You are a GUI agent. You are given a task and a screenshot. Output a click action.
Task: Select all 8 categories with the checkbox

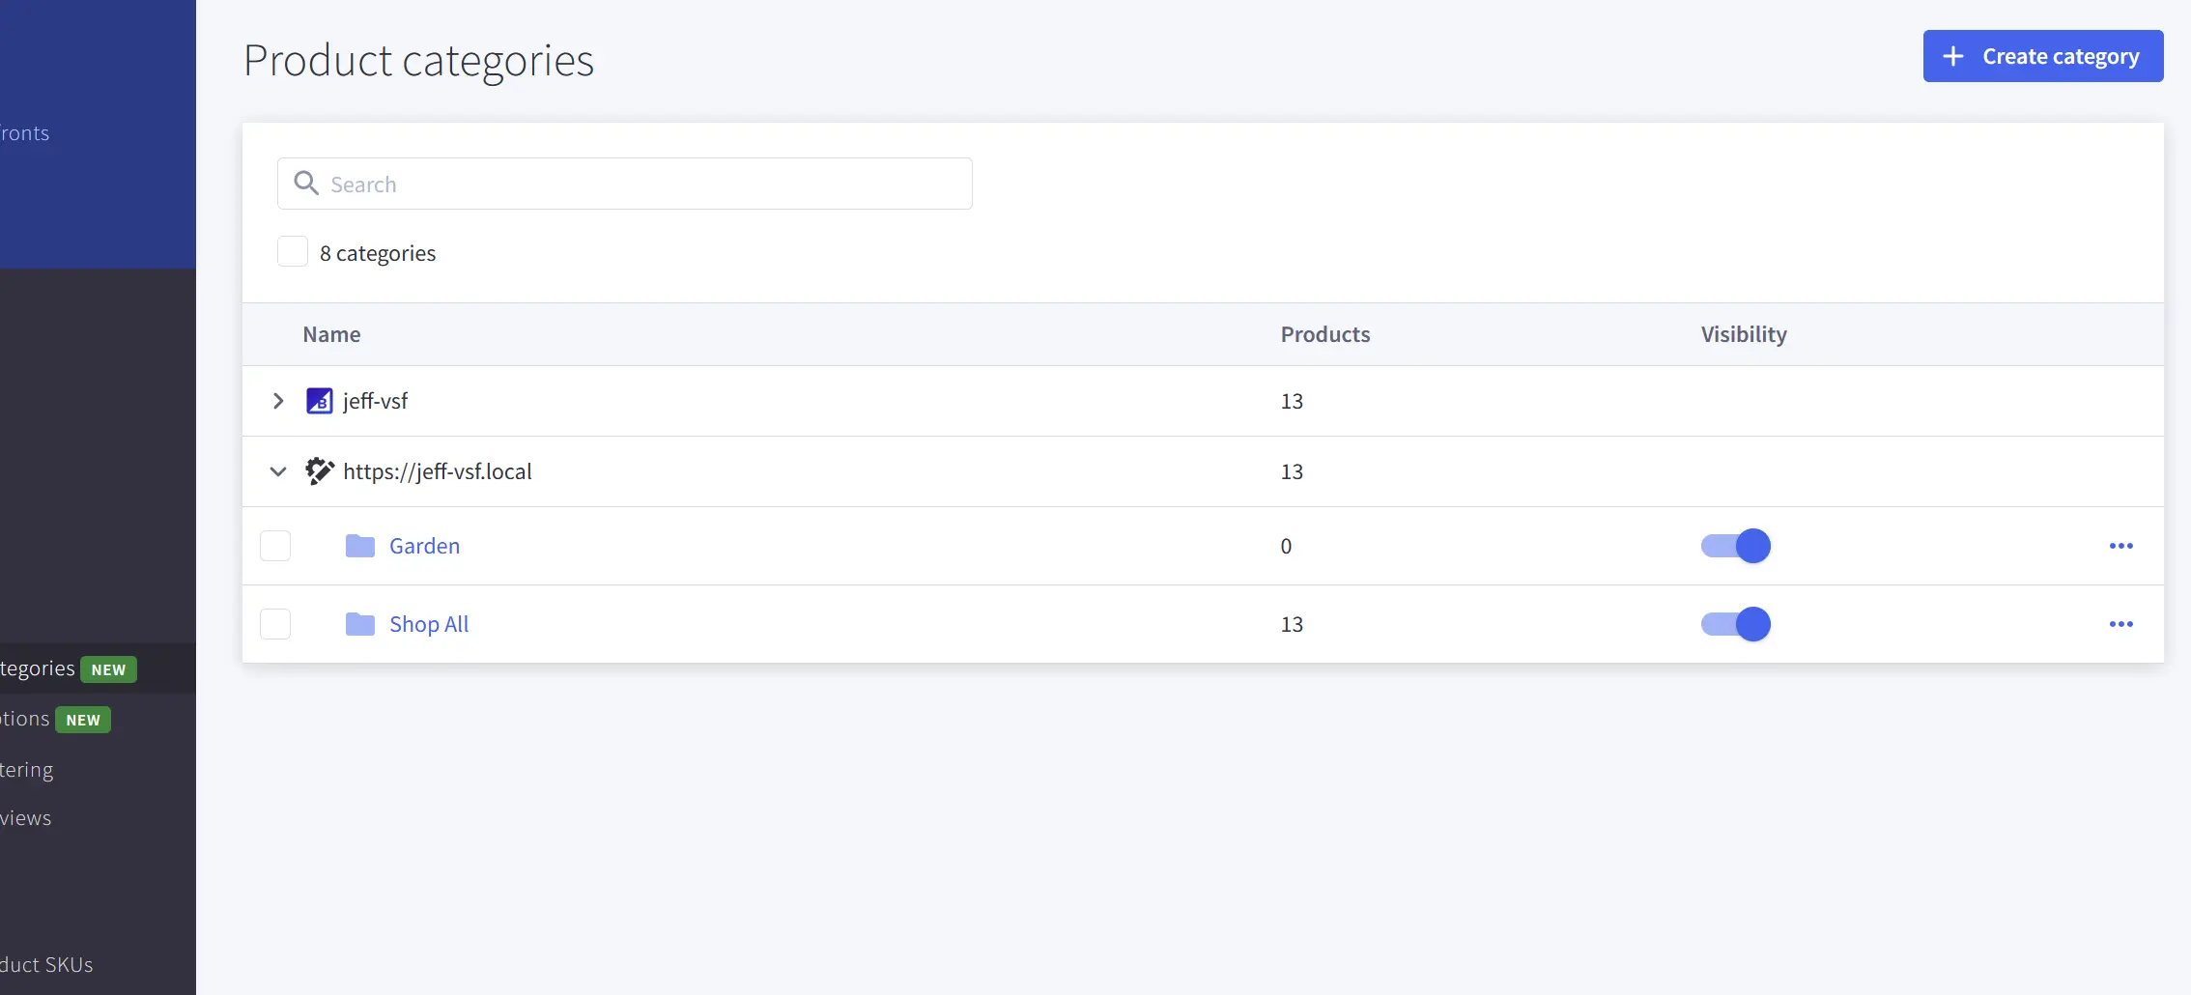(292, 251)
